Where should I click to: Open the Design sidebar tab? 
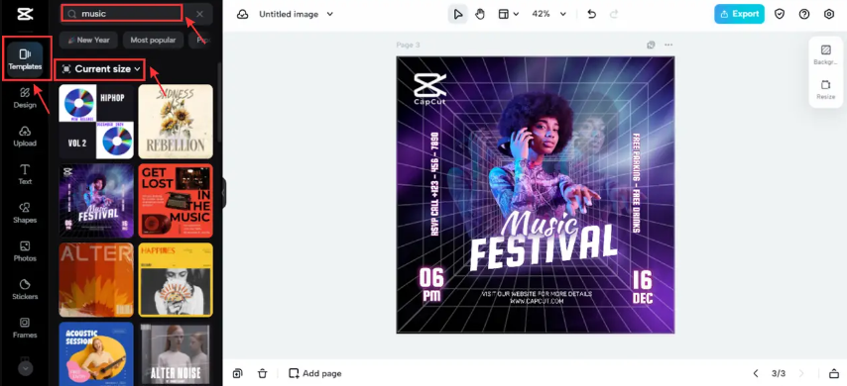tap(25, 98)
